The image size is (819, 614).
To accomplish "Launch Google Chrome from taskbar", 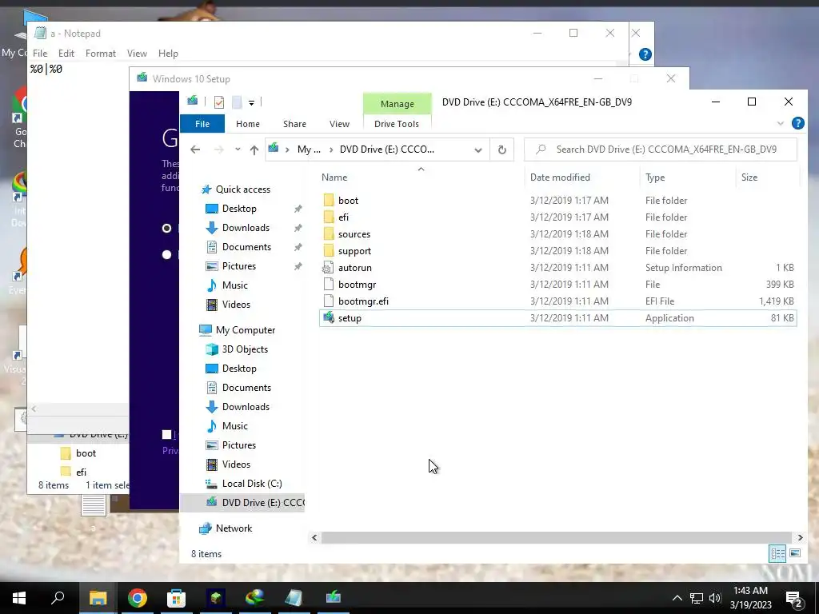I will [x=138, y=598].
